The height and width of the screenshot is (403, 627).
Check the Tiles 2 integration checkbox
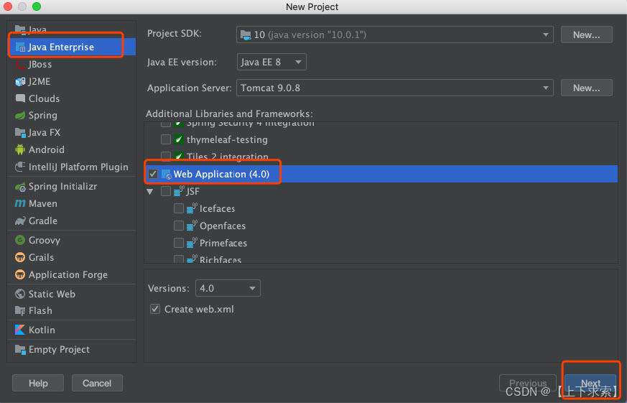(x=166, y=157)
